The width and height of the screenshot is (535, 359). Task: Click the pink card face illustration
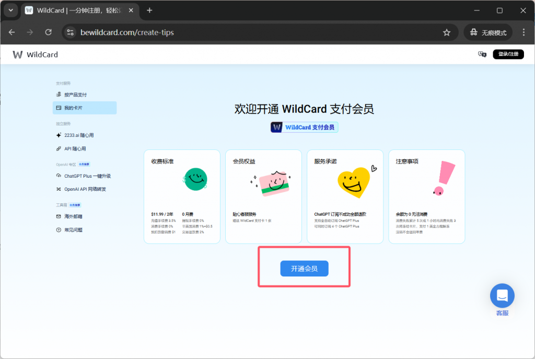click(x=272, y=183)
